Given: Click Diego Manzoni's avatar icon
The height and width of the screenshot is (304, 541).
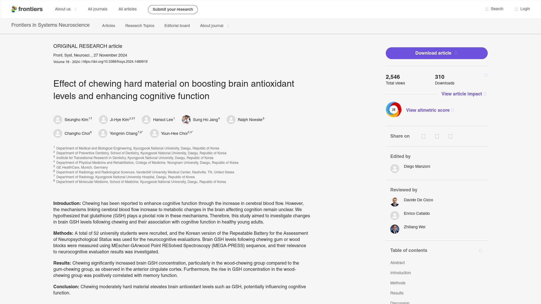Looking at the screenshot, I should pos(395,169).
